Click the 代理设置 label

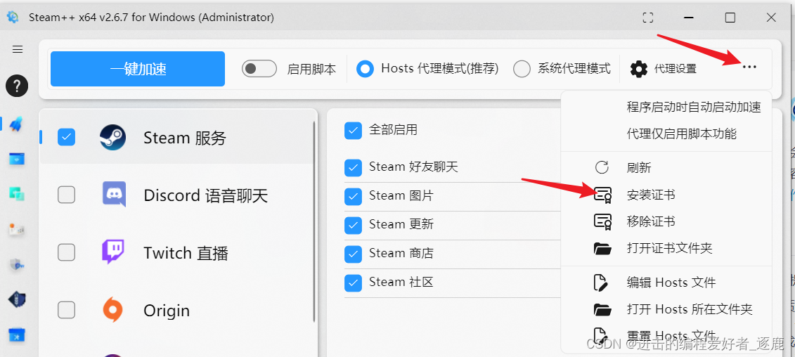676,69
